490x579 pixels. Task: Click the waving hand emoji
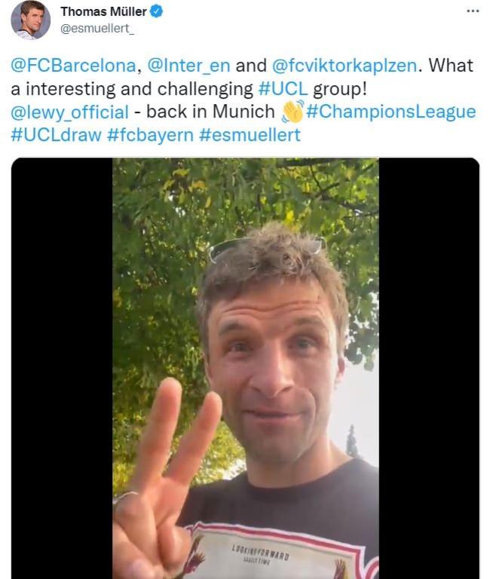(x=292, y=112)
